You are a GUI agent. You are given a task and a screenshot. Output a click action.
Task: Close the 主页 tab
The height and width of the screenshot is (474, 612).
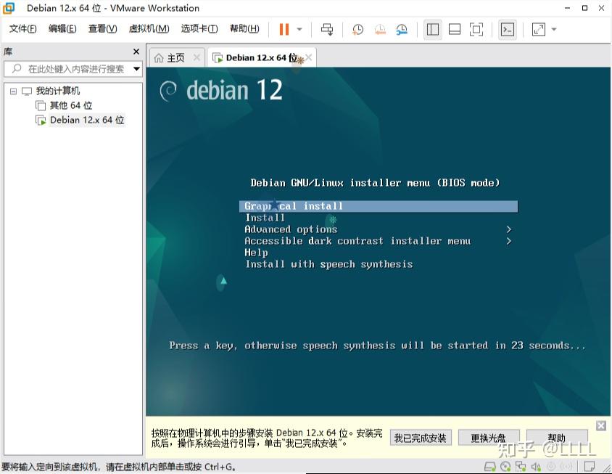(x=197, y=58)
